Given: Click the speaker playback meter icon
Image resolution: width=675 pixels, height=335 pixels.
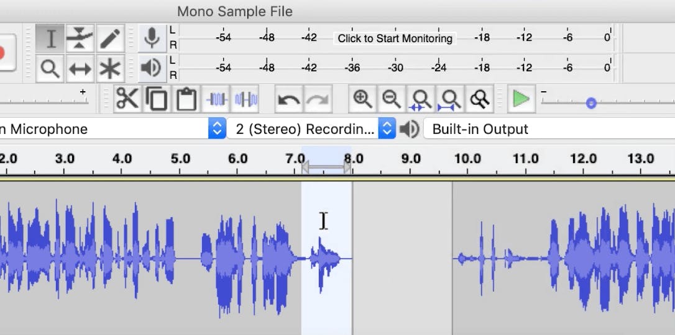Looking at the screenshot, I should [152, 68].
